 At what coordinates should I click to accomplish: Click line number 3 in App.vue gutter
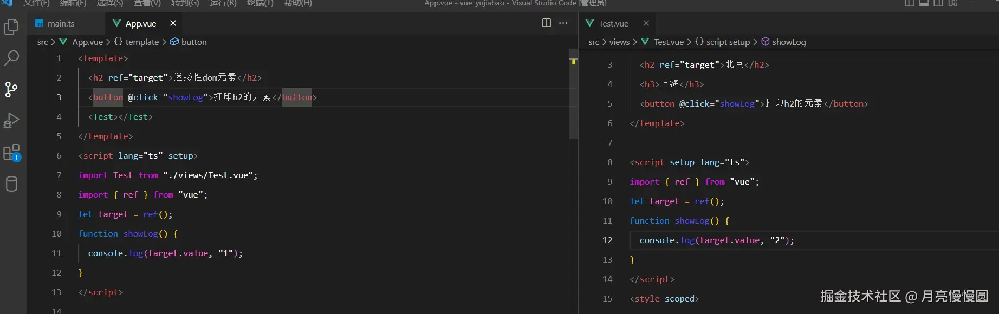[59, 97]
